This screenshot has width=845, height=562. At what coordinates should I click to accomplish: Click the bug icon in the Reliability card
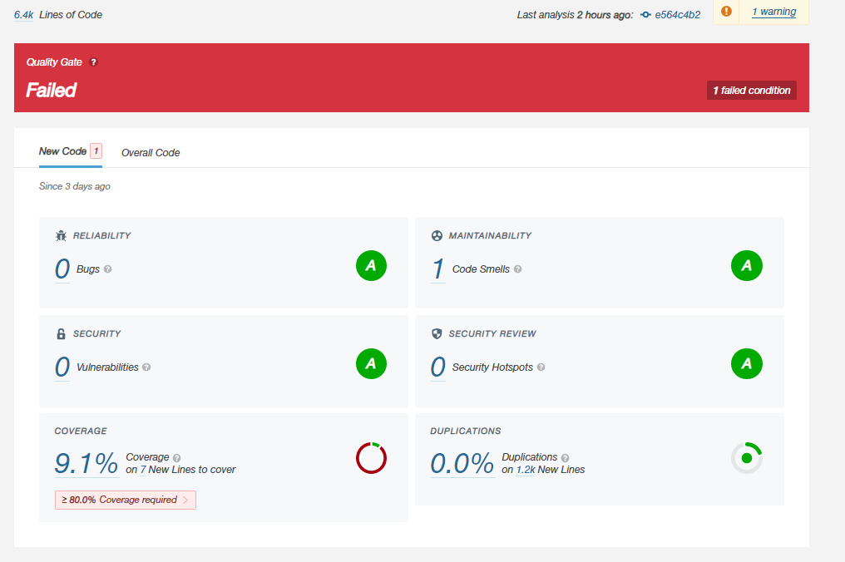click(60, 235)
